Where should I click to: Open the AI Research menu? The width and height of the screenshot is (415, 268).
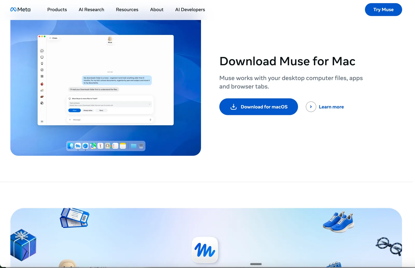pos(91,10)
